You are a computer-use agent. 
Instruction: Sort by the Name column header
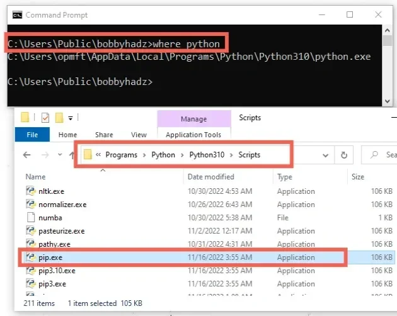[x=35, y=177]
